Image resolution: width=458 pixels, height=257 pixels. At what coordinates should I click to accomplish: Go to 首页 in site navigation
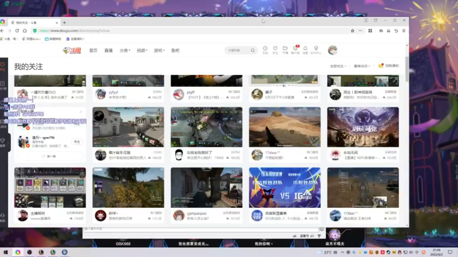pos(93,50)
